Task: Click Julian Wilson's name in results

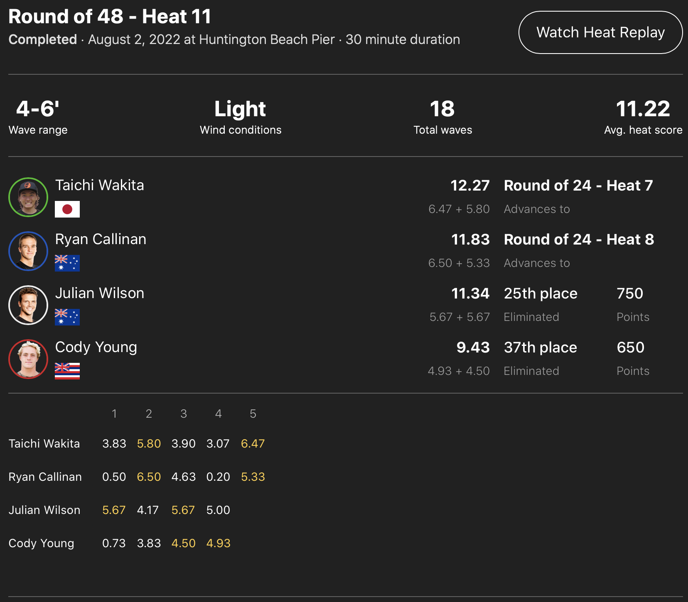Action: point(100,293)
